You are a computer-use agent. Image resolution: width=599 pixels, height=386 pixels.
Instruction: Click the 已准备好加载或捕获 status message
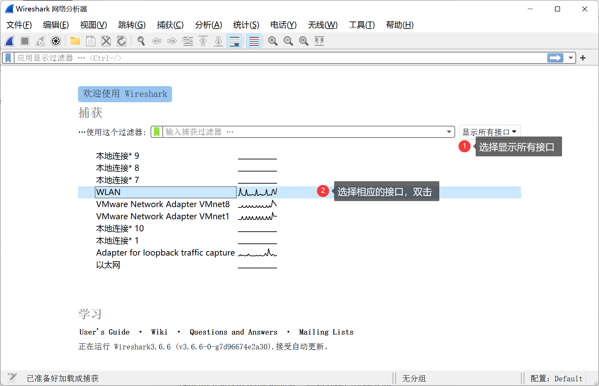point(63,379)
